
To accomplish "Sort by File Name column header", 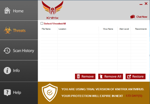I will (46, 29).
